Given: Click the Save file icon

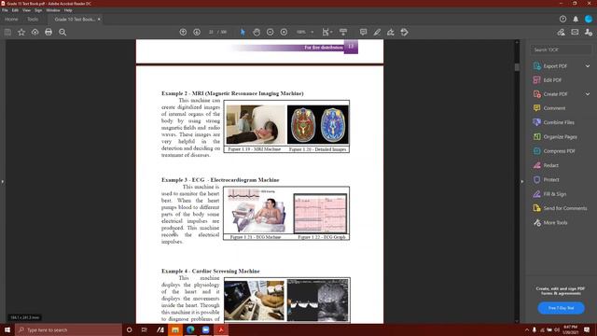Looking at the screenshot, I should coord(7,33).
